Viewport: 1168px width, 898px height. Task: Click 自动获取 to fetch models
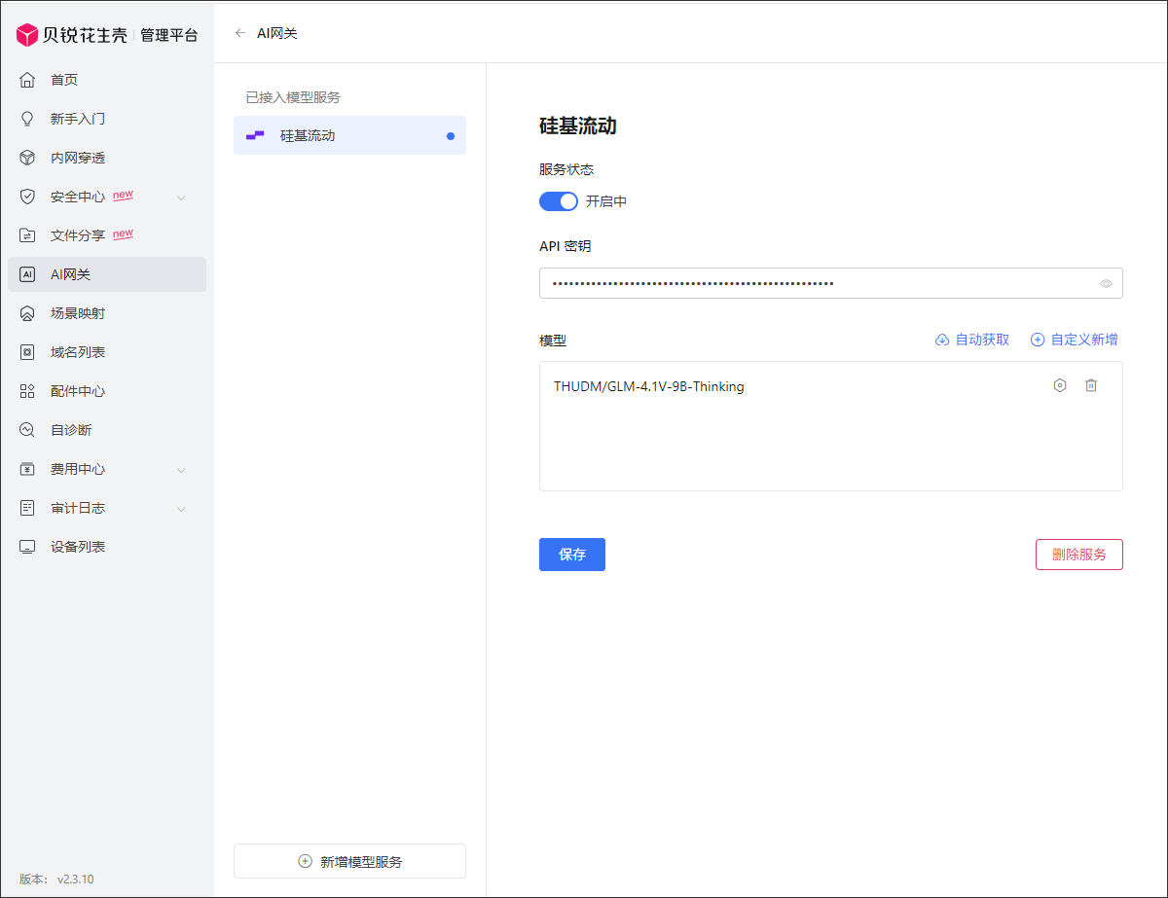pos(972,340)
